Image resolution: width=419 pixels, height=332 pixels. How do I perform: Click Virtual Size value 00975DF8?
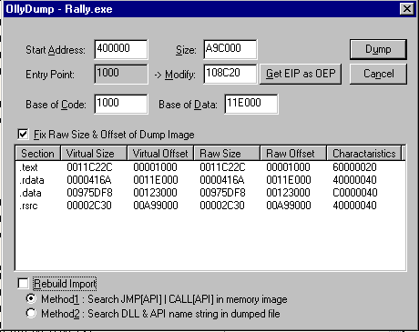89,193
